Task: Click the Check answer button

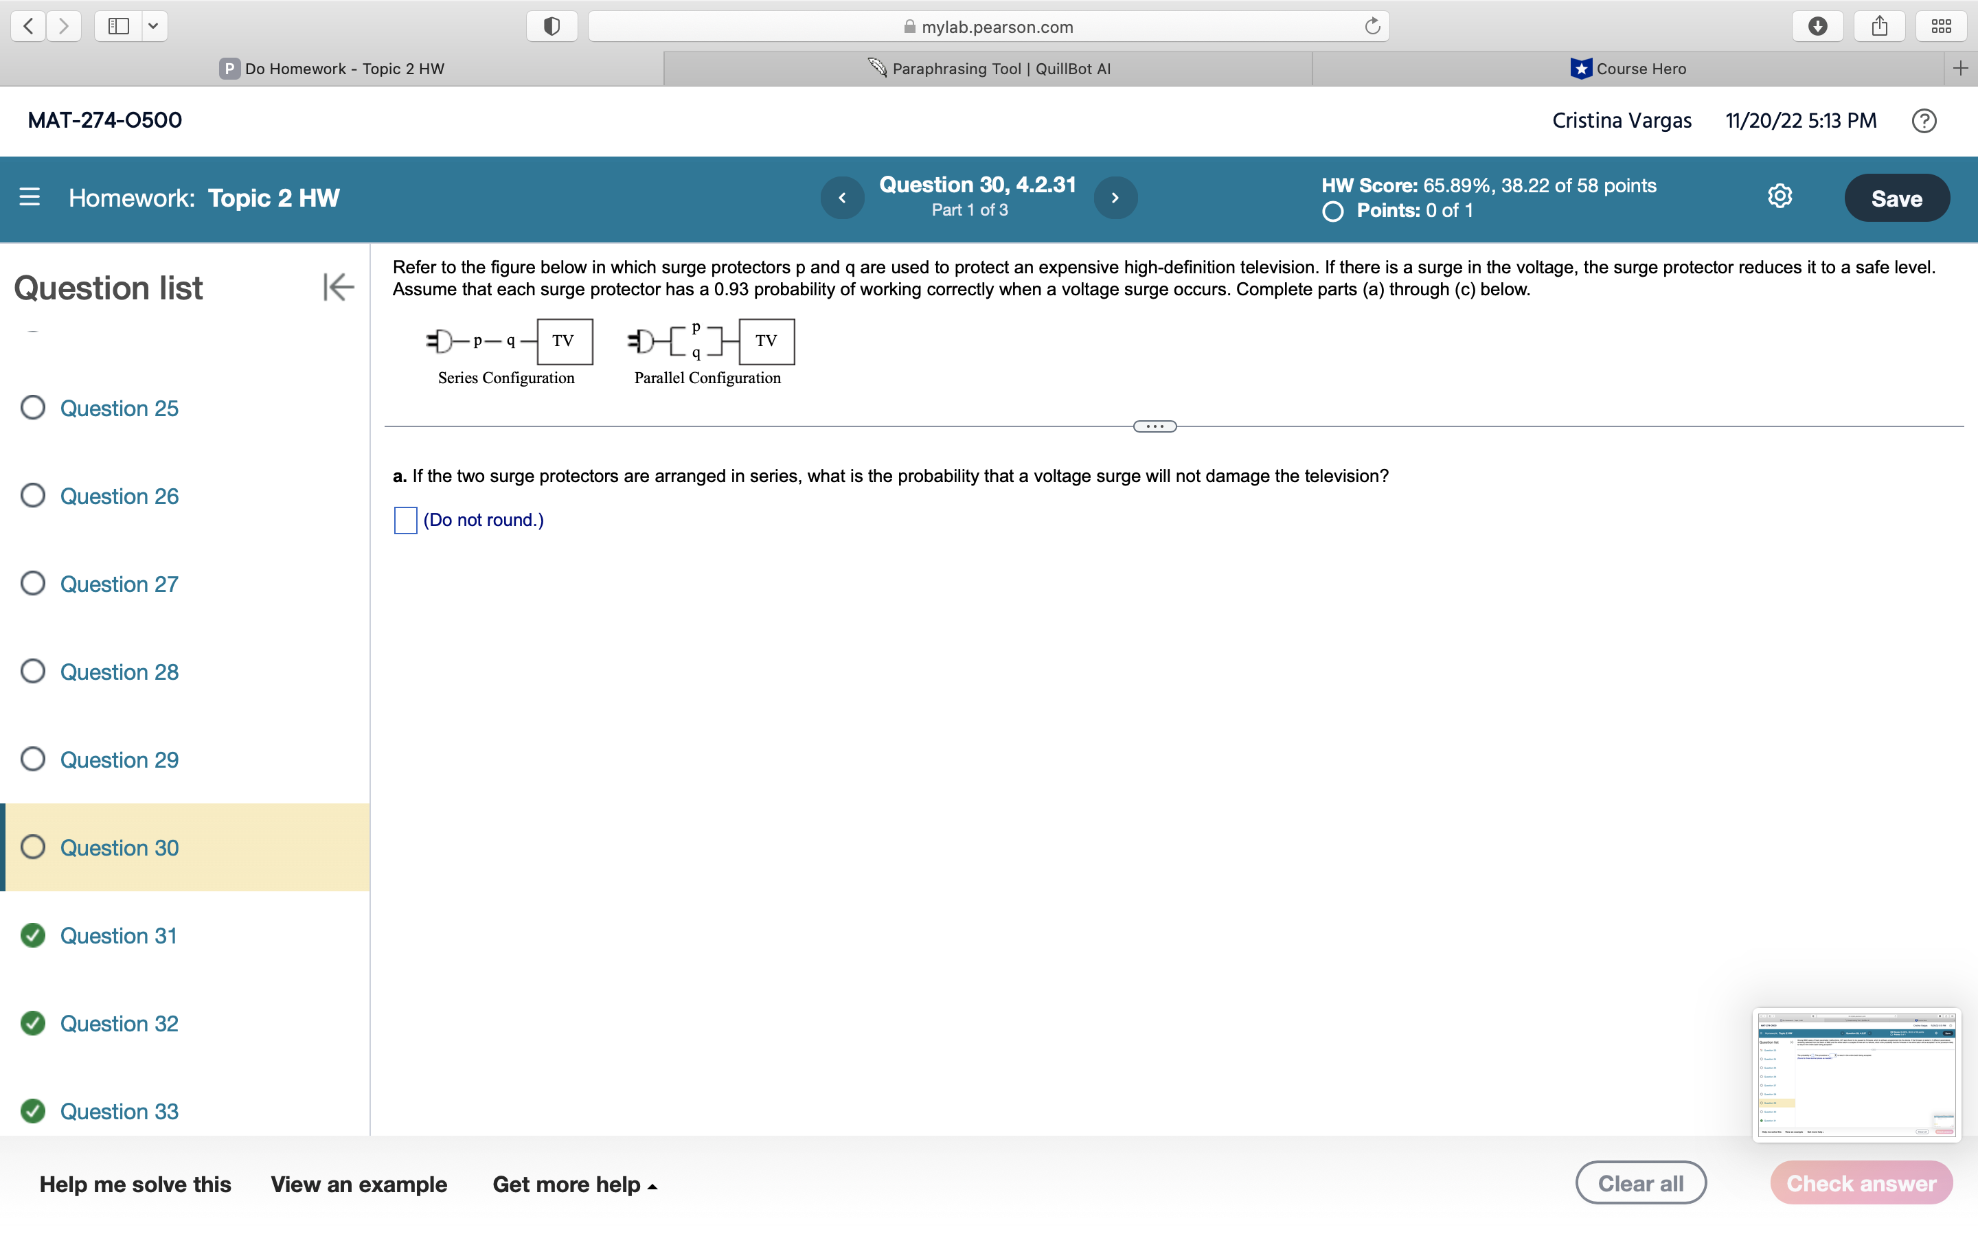Action: [x=1861, y=1182]
